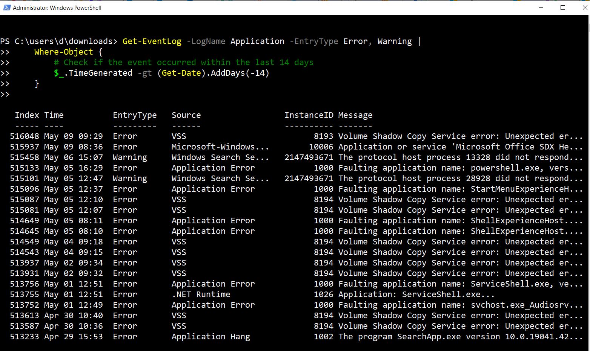The image size is (590, 351).
Task: Click the Source column header
Action: [x=186, y=115]
